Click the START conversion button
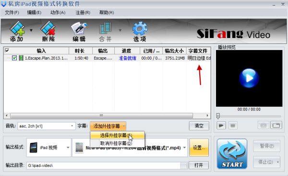Screen dimensions: 288x176 [232, 154]
